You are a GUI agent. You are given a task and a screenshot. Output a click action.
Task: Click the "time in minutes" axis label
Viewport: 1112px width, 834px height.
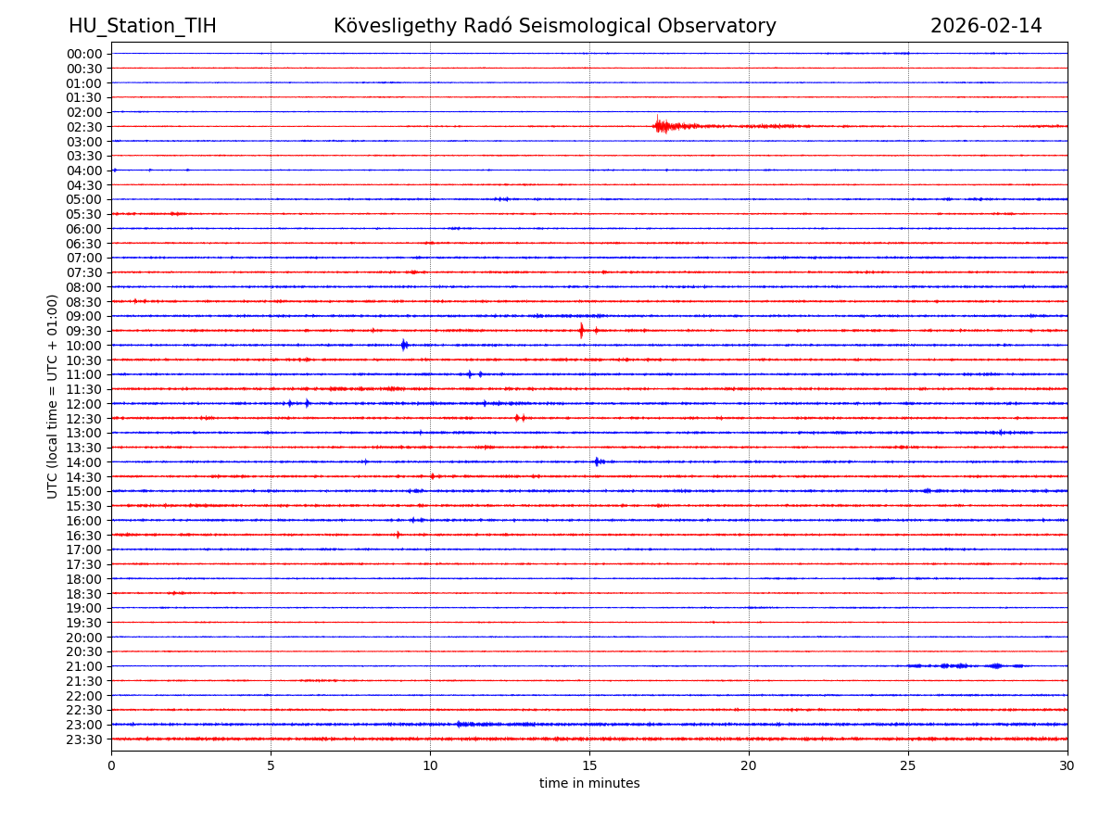tap(589, 783)
